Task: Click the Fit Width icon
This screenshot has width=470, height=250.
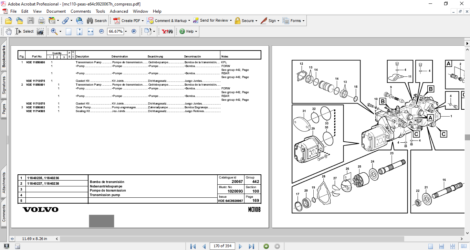Action: (91, 31)
